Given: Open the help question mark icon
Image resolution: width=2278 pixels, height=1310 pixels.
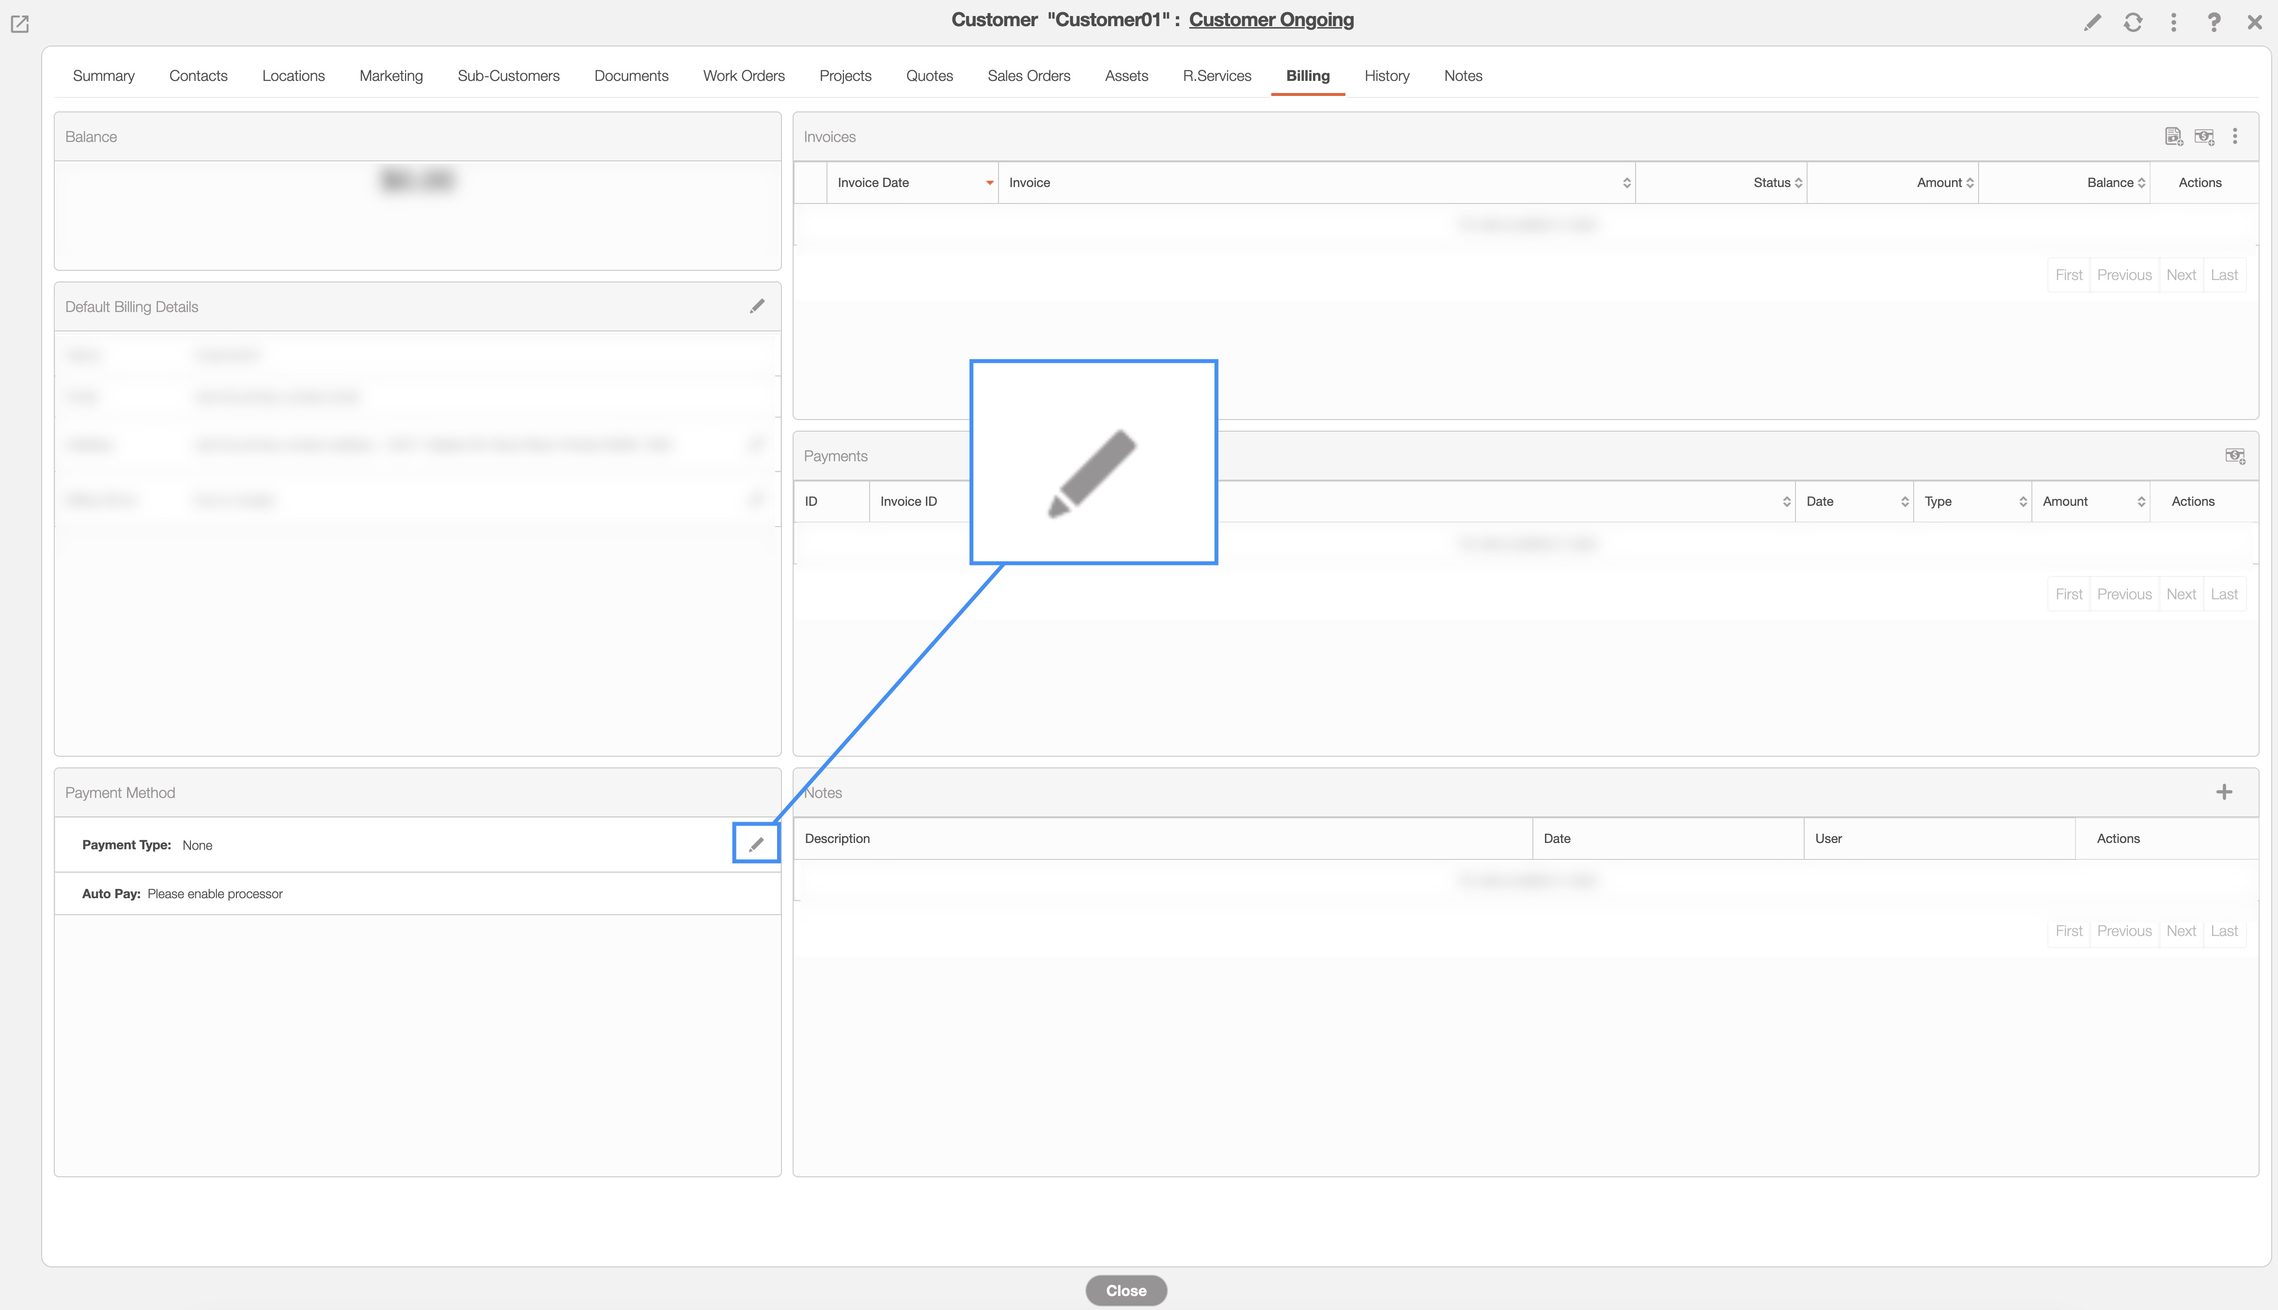Looking at the screenshot, I should click(2214, 22).
